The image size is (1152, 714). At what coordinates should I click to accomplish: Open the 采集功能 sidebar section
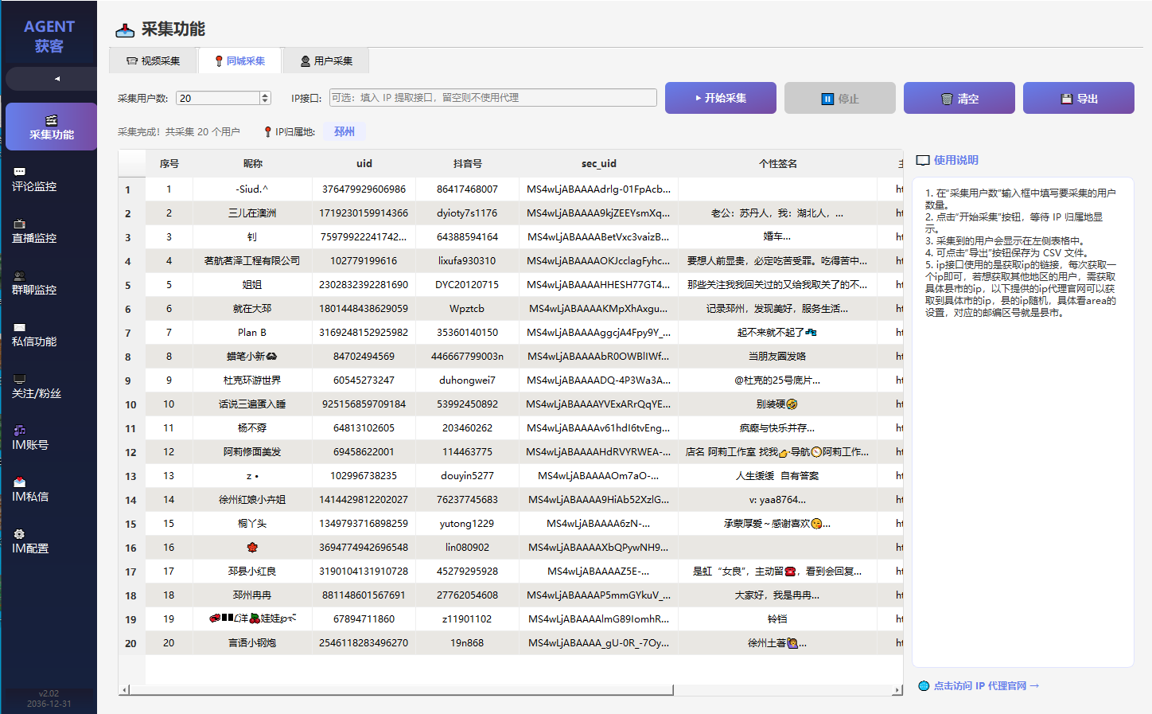51,127
